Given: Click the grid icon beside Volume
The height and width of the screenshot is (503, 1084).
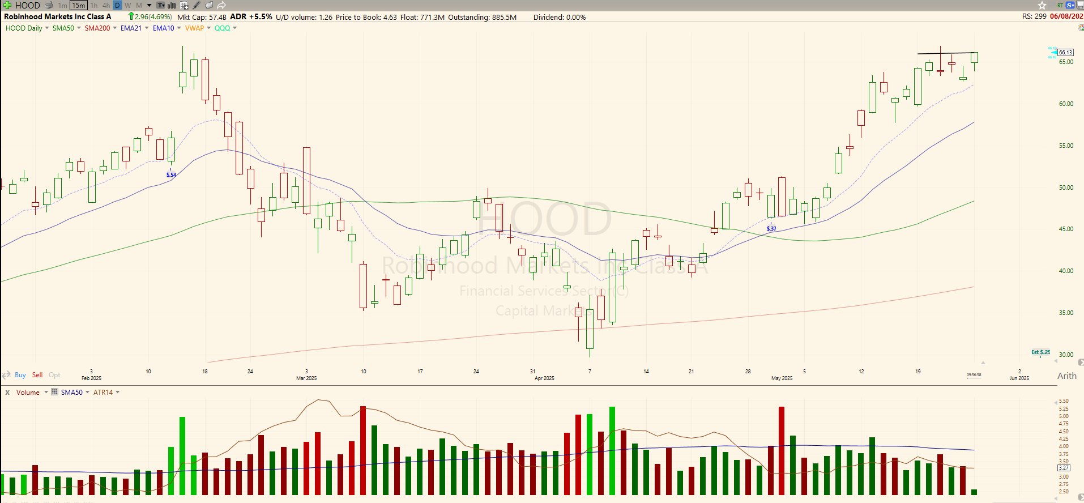Looking at the screenshot, I should [54, 392].
